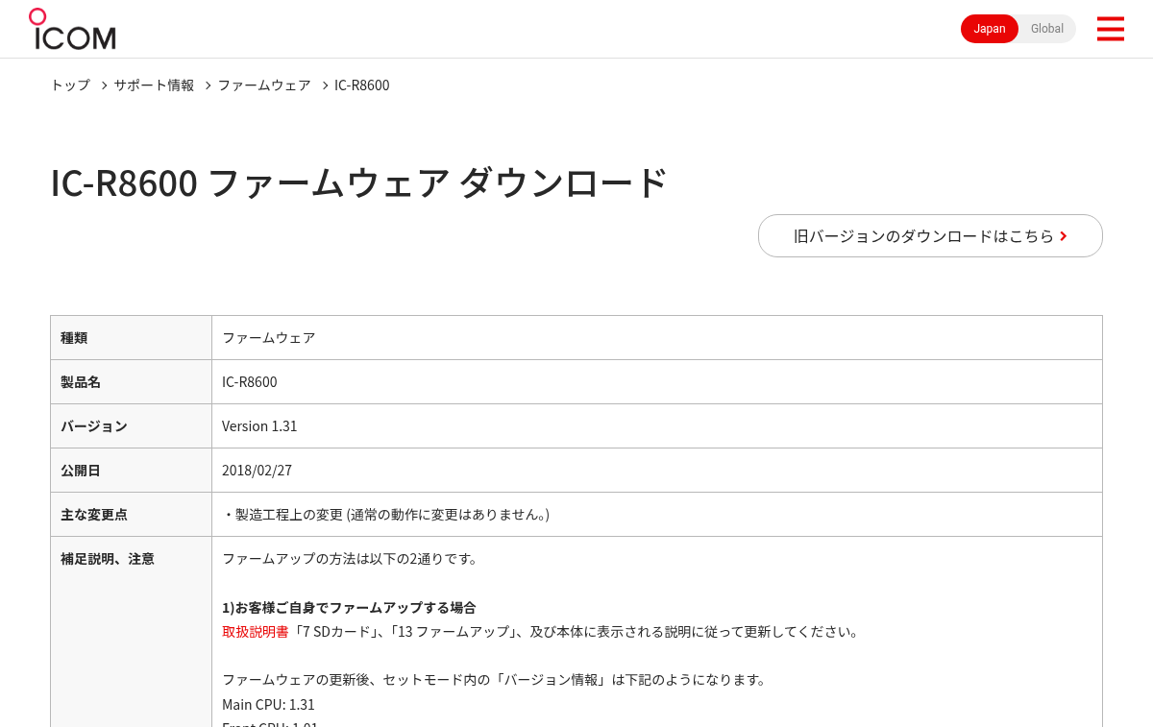Image resolution: width=1153 pixels, height=727 pixels.
Task: Switch to the Global region
Action: tap(1047, 29)
